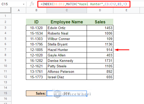Image resolution: width=144 pixels, height=104 pixels.
Task: Select cell with ID 12-1621
Action: [36, 66]
